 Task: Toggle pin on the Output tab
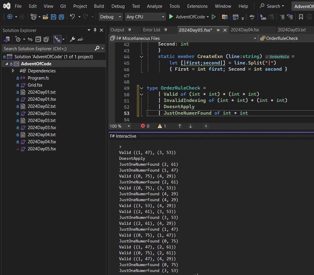coord(130,30)
